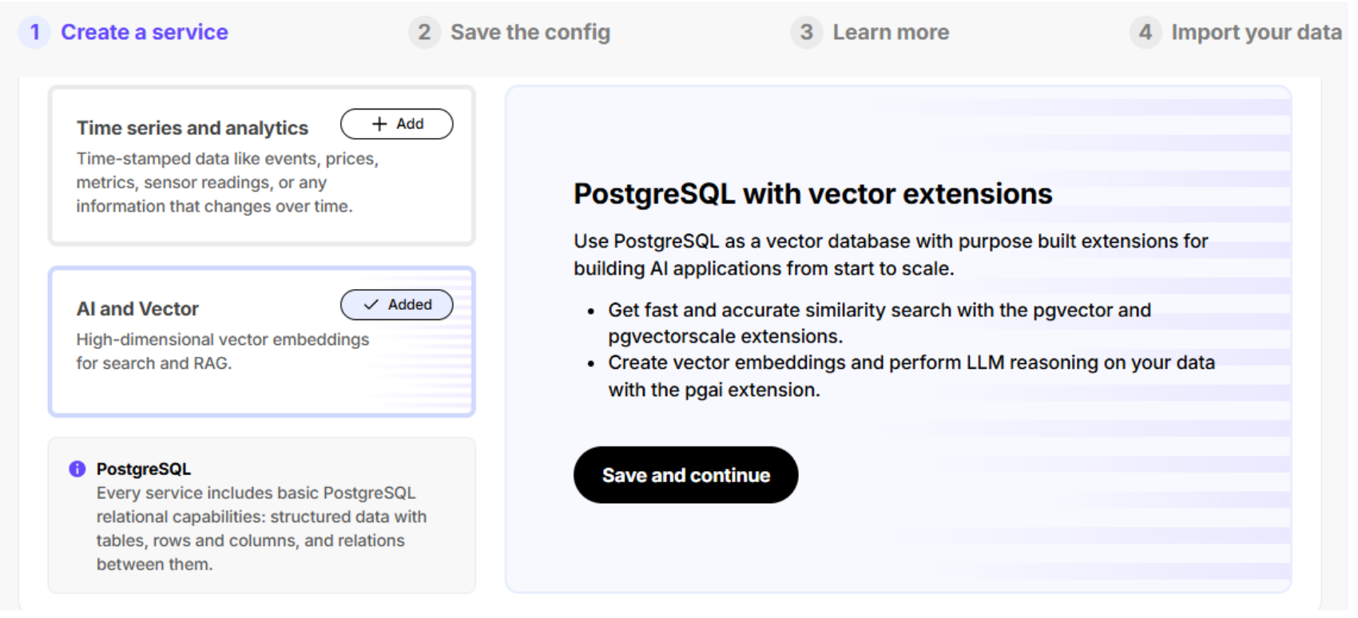Add the Time series and analytics capability
This screenshot has width=1358, height=618.
(397, 124)
